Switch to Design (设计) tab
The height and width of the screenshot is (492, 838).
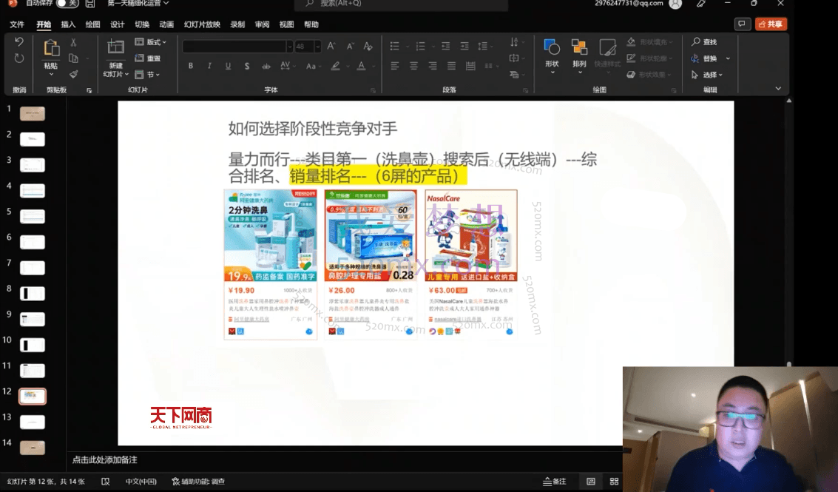(x=117, y=24)
